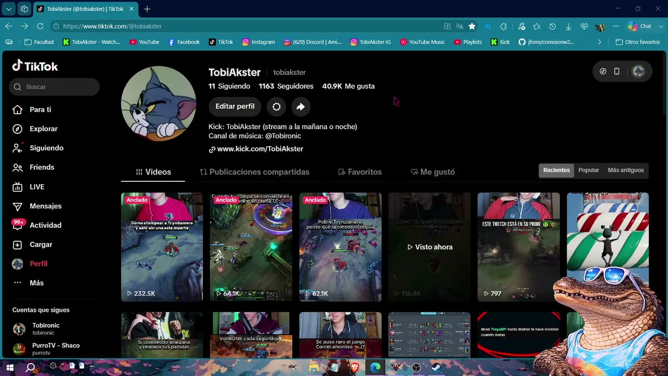Show more bookmarks chevron
Viewport: 668px width, 376px height.
[599, 42]
